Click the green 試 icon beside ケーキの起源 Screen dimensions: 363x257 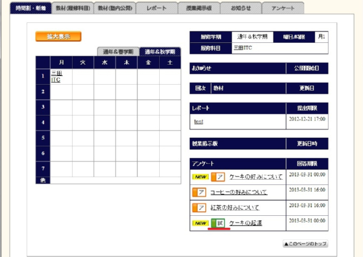220,223
